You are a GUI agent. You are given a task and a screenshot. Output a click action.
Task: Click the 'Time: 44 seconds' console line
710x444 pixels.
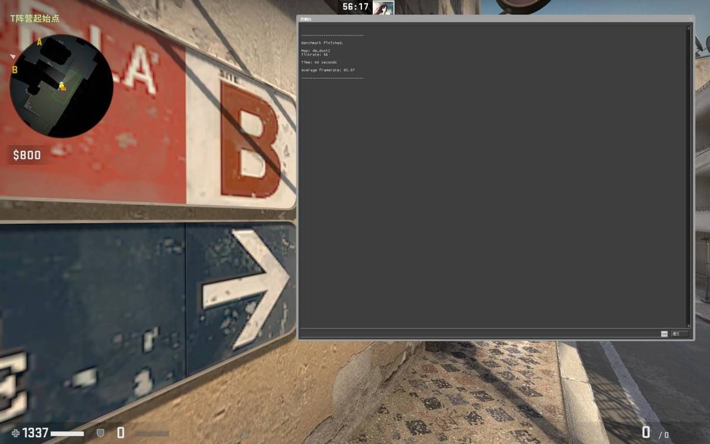[x=319, y=62]
